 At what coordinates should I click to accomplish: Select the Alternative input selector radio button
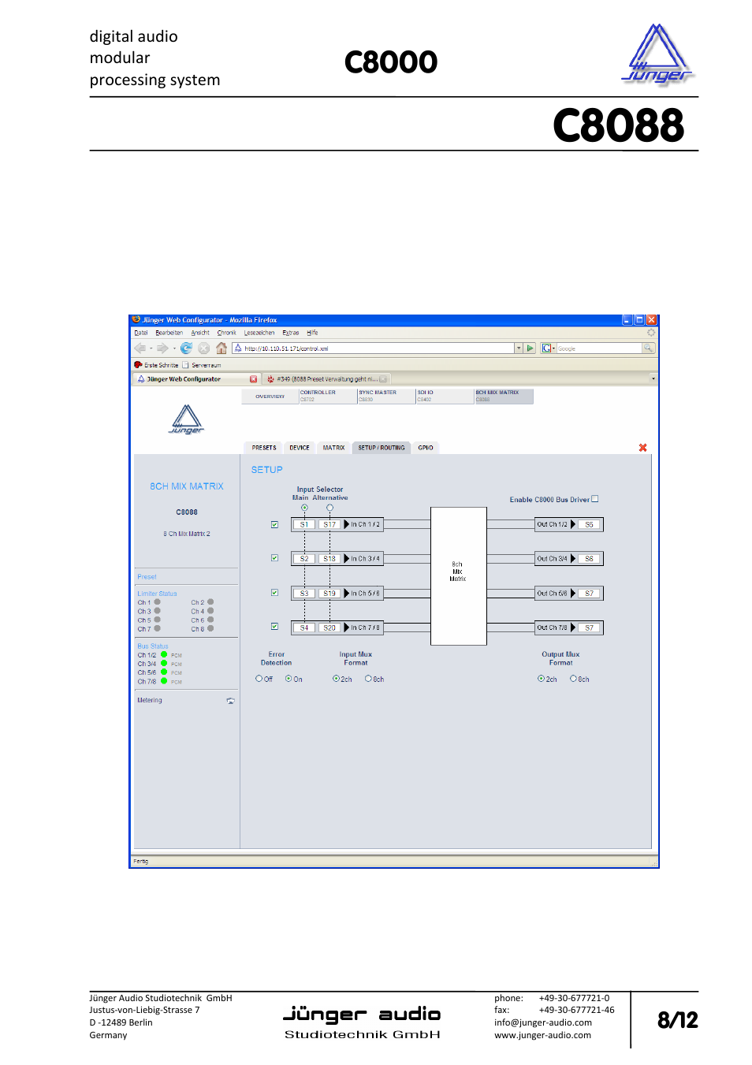[x=329, y=508]
